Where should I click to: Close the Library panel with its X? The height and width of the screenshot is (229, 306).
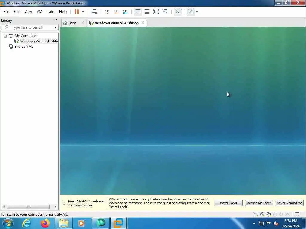tap(56, 21)
